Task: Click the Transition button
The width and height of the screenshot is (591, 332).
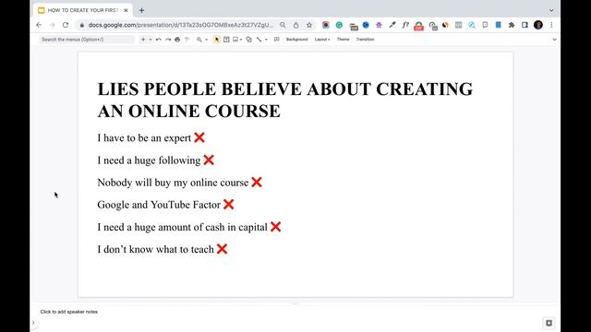Action: [x=366, y=39]
